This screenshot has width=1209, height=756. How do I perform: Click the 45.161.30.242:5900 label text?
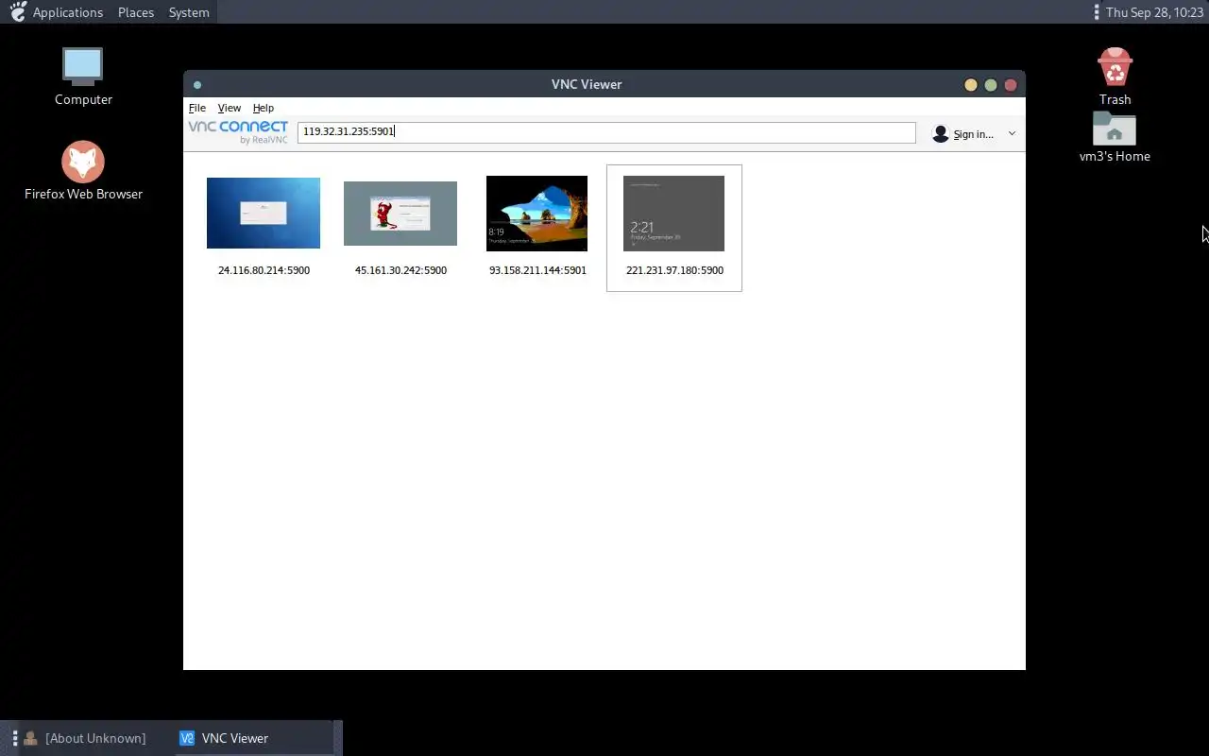[x=400, y=270]
